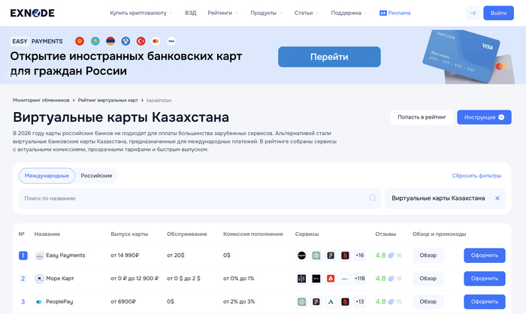Image resolution: width=526 pixels, height=314 pixels.
Task: Click the "от 2% до 3%" commission cell
Action: (x=239, y=301)
